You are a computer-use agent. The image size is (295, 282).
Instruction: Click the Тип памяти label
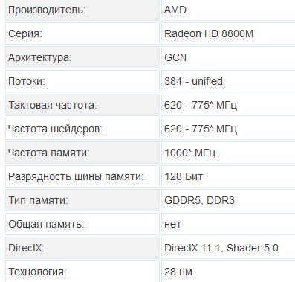click(x=38, y=200)
